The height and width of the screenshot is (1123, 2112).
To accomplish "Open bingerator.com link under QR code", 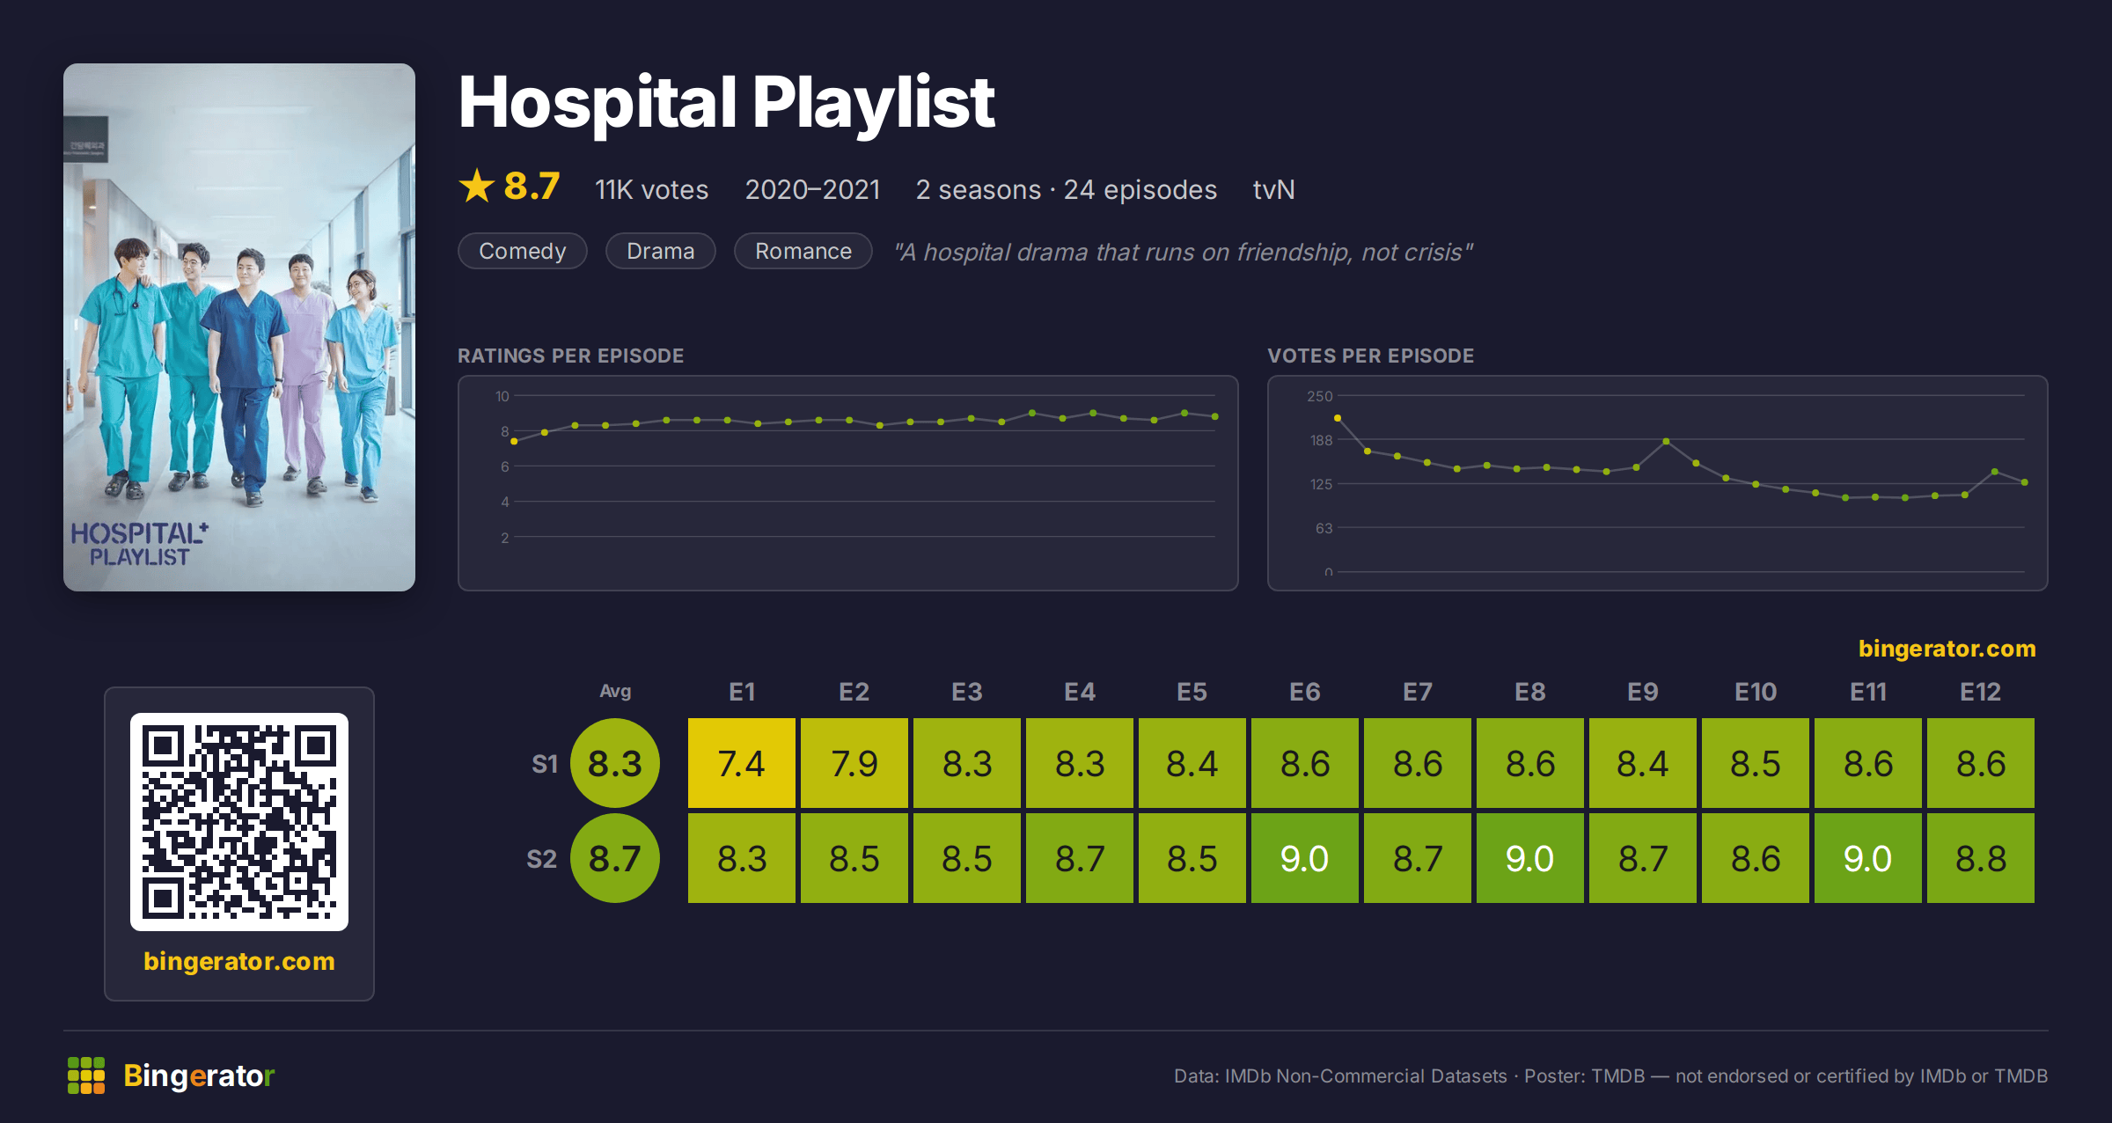I will [x=239, y=961].
